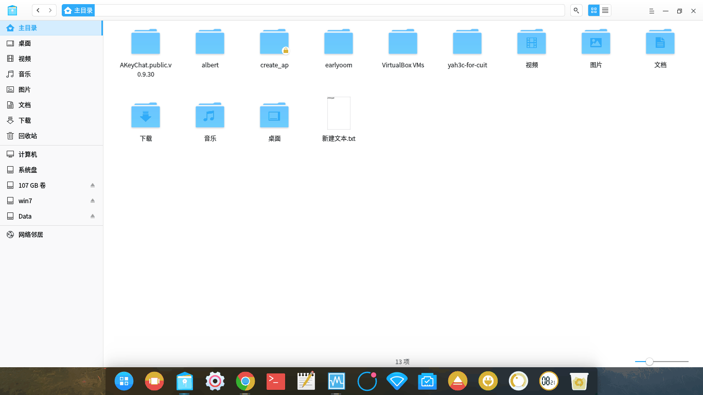Open the Wi-Fi network dock icon
Image resolution: width=703 pixels, height=395 pixels.
(x=397, y=381)
